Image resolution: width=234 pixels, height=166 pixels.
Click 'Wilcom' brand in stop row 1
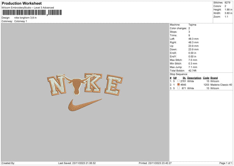pos(215,81)
